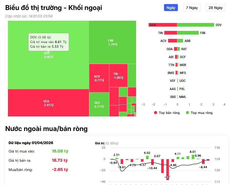Image resolution: width=230 pixels, height=185 pixels.
Task: Click the ACV treemap block
Action: pyautogui.click(x=99, y=78)
